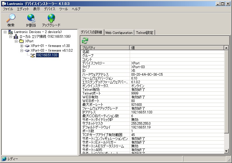Click hardware address 00-20-4A-8C-36-C5
Viewport: 232px width, 163px height.
pos(147,75)
